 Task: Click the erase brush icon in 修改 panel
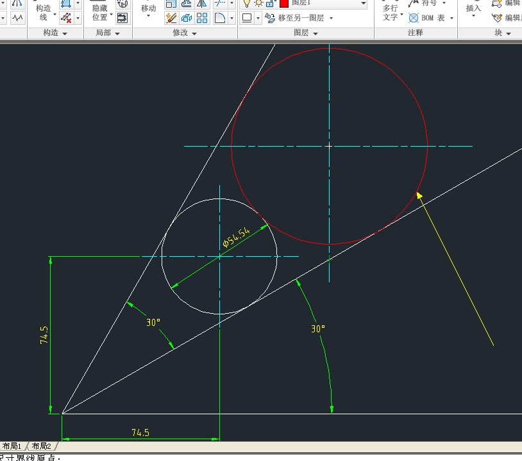(x=171, y=18)
